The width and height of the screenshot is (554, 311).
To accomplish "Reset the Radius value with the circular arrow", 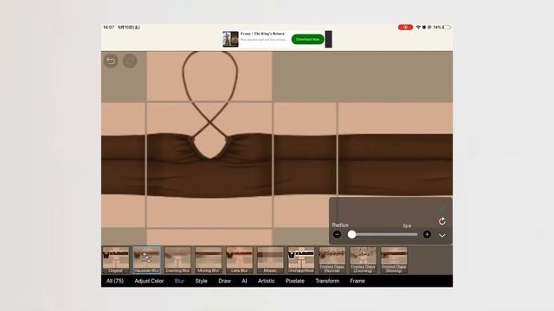I will click(x=442, y=221).
